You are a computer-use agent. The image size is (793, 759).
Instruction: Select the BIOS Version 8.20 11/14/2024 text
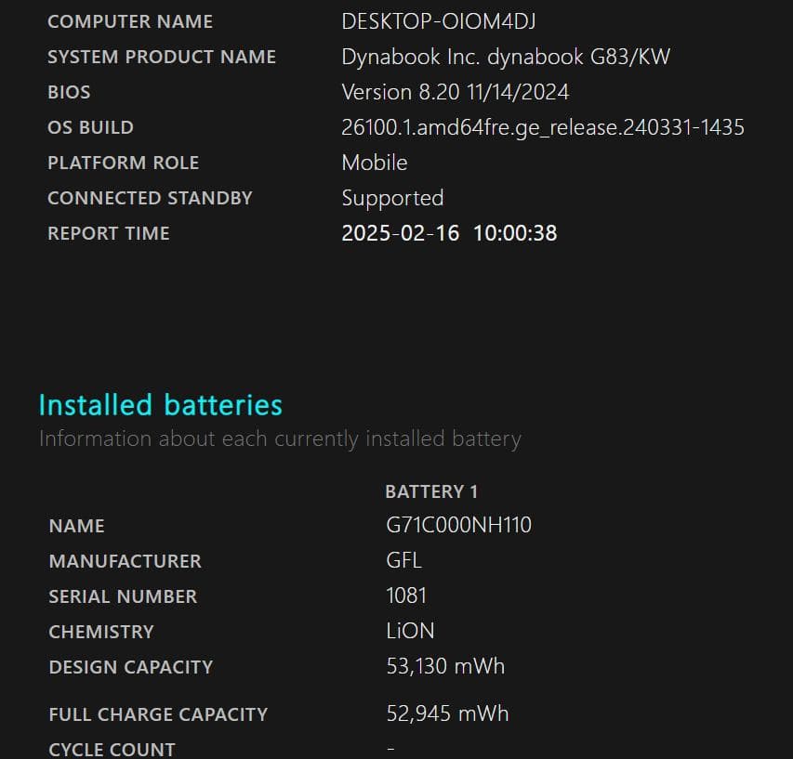[456, 92]
